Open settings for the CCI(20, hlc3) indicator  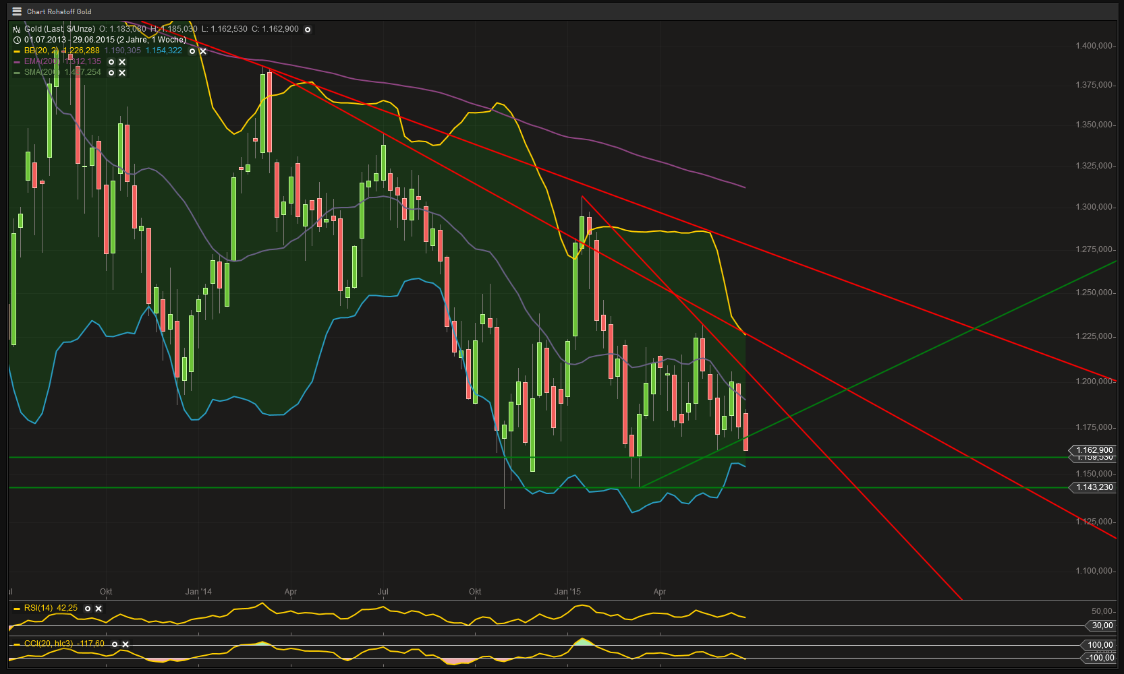pos(115,644)
